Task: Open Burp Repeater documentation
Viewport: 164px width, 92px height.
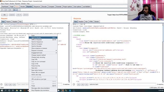Action: tap(43, 90)
